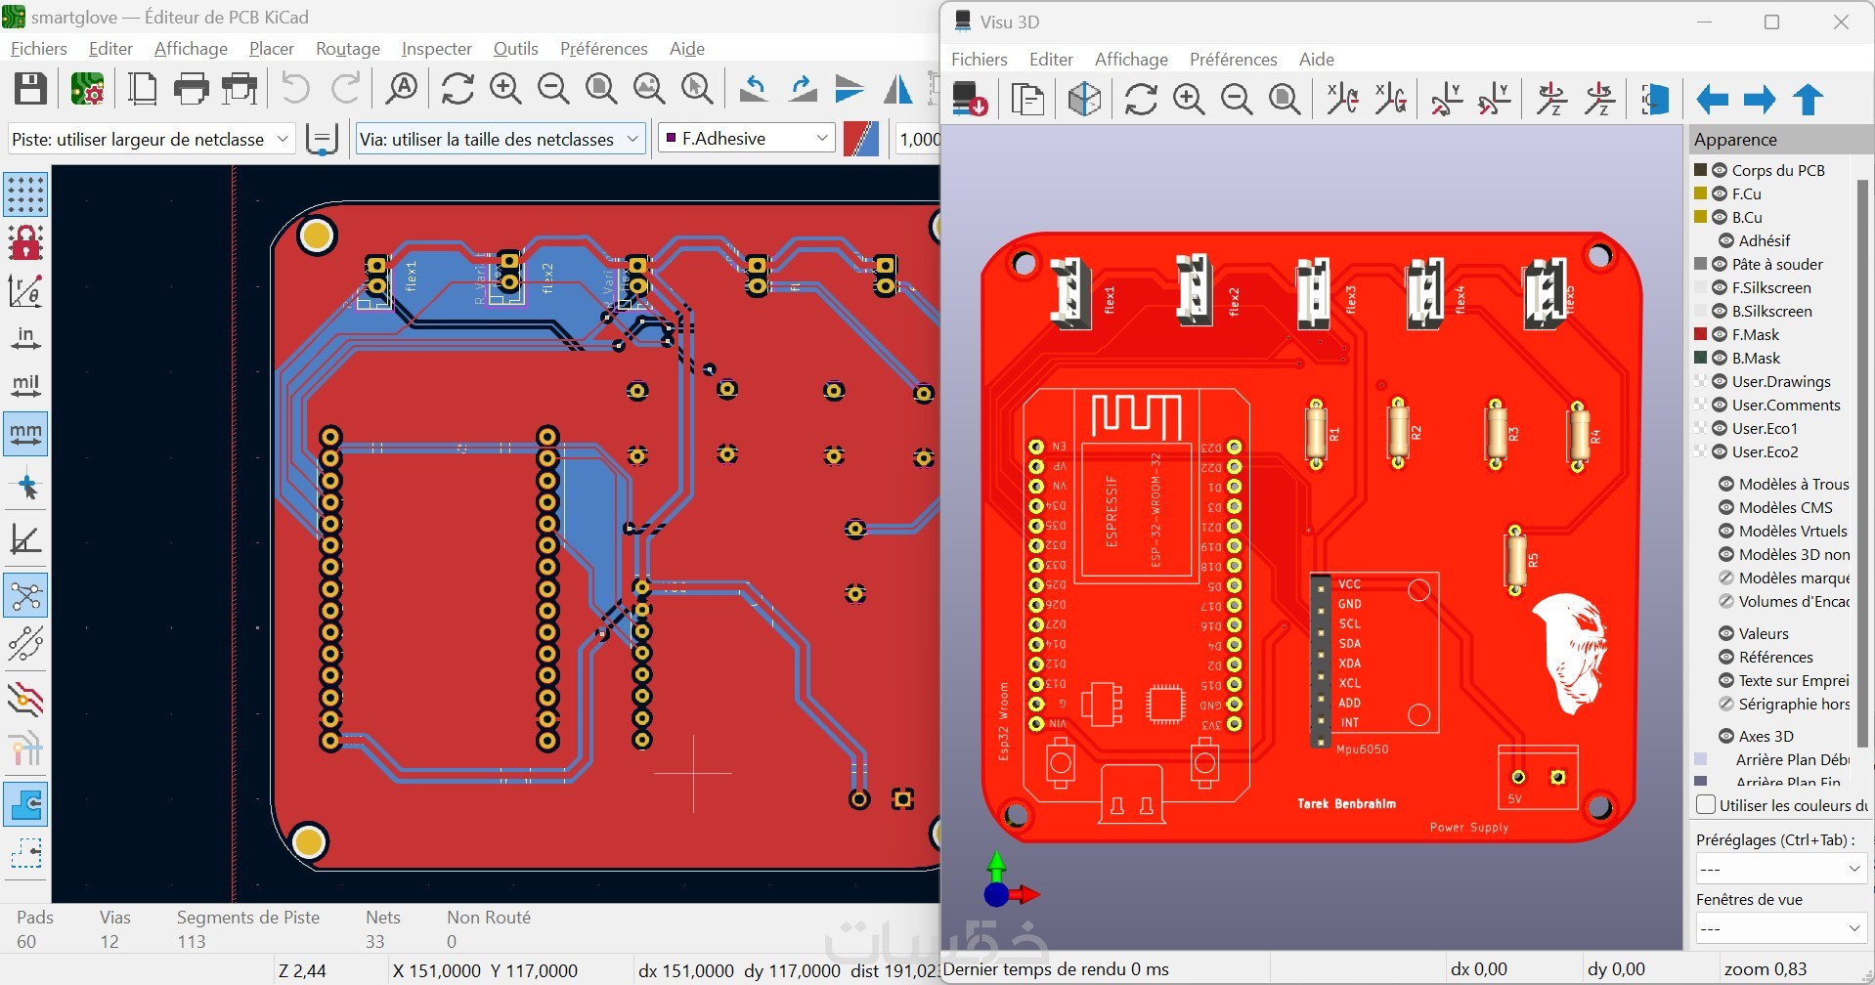1875x985 pixels.
Task: Open the Inspecter menu
Action: pyautogui.click(x=436, y=49)
